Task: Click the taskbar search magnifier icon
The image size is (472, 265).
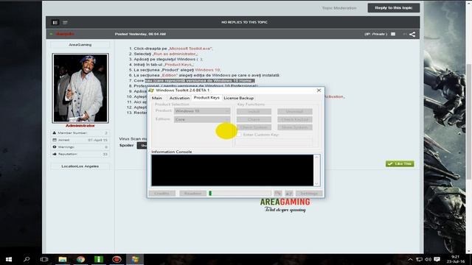Action: coord(27,259)
